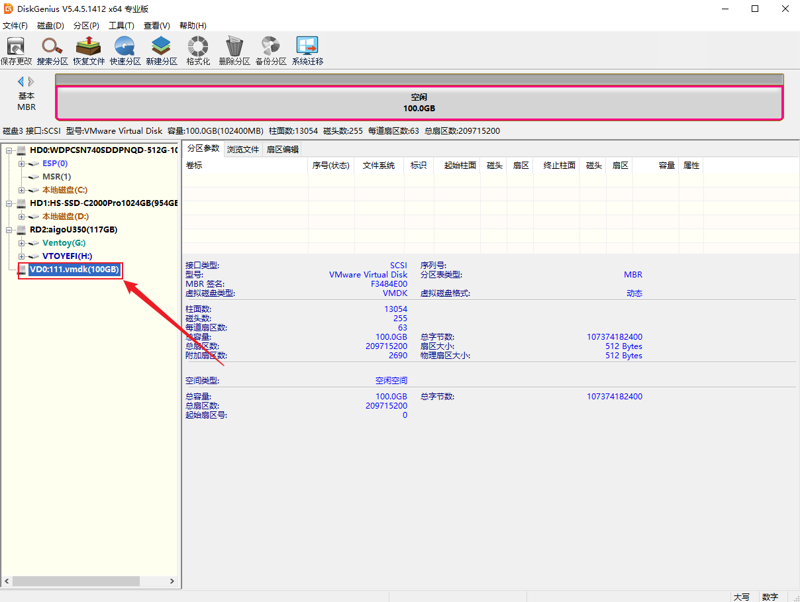The width and height of the screenshot is (800, 602).
Task: Click the 空闲空间 space type value
Action: coord(391,381)
